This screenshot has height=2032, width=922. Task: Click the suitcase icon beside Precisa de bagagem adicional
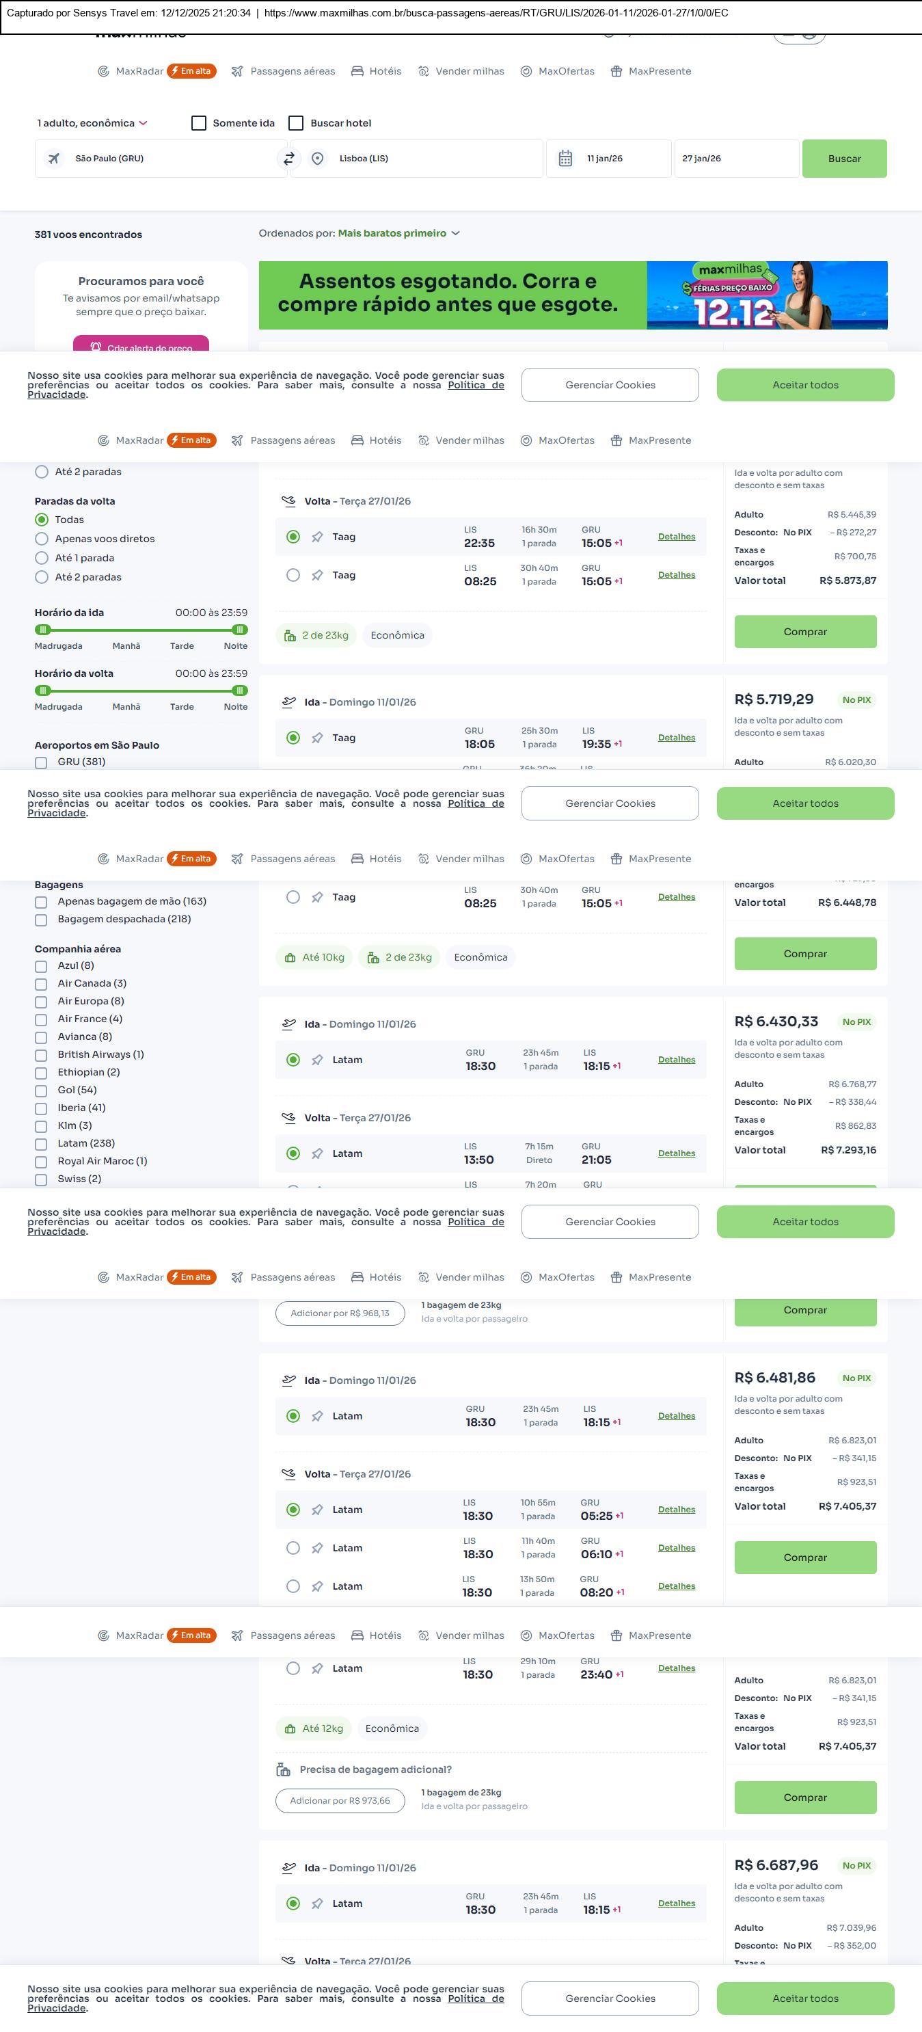[283, 1769]
